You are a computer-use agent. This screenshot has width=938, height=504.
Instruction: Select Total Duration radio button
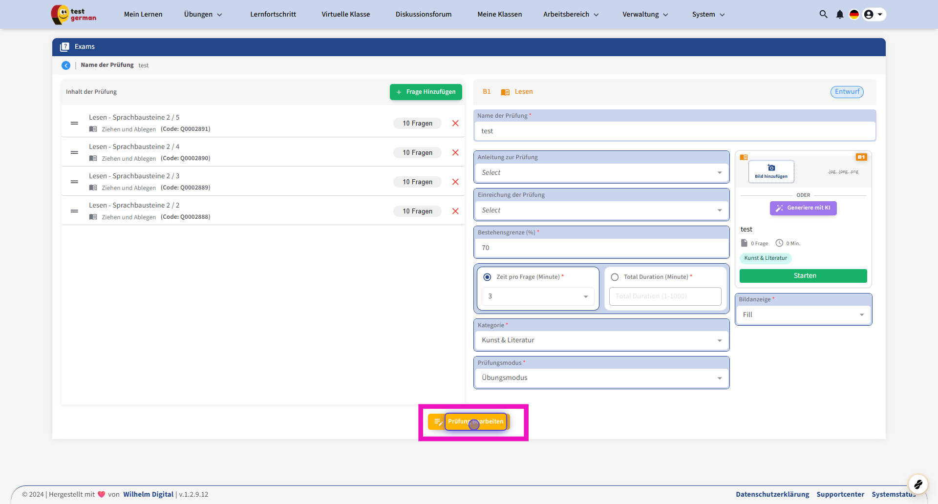(x=615, y=277)
